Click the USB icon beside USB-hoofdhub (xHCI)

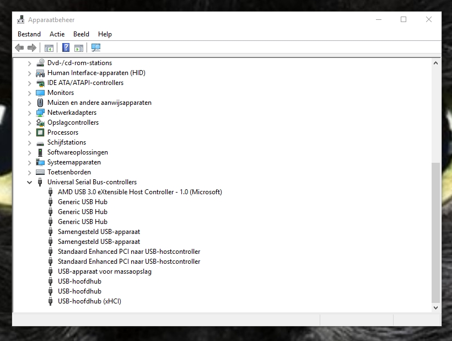(x=51, y=301)
